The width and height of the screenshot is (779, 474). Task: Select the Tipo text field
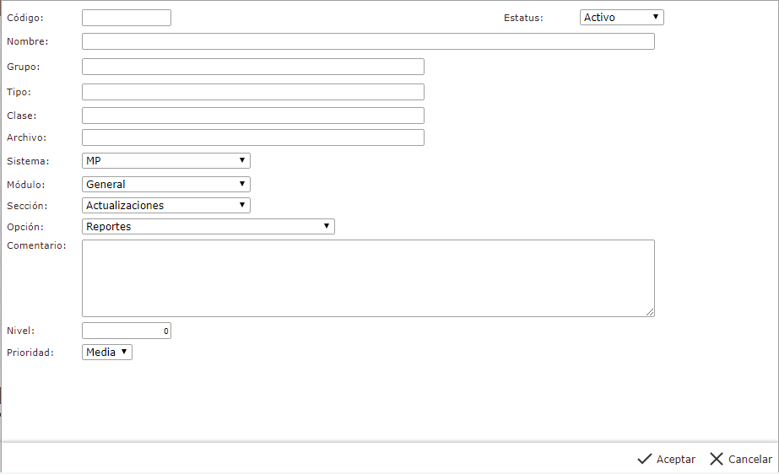click(x=253, y=92)
